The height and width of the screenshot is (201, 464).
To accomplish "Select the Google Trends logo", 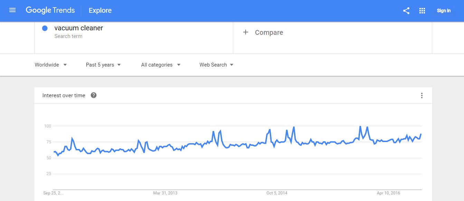I will pyautogui.click(x=50, y=10).
